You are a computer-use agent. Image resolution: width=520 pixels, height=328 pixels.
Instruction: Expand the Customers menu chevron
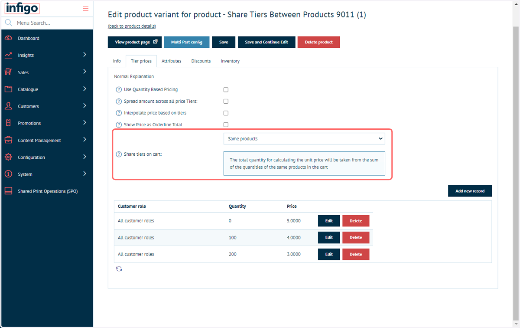pyautogui.click(x=84, y=105)
